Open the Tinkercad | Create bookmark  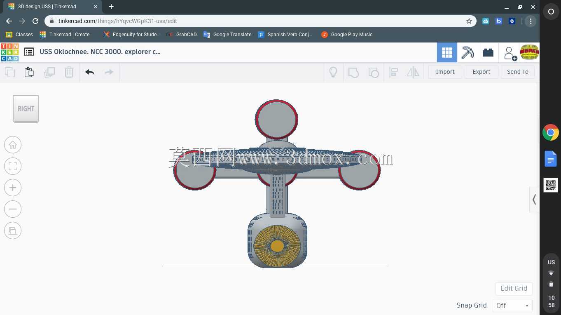66,35
